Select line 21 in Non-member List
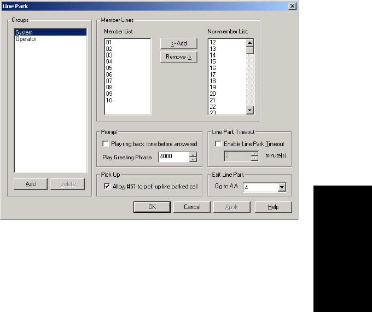Image resolution: width=372 pixels, height=312 pixels. click(x=227, y=100)
